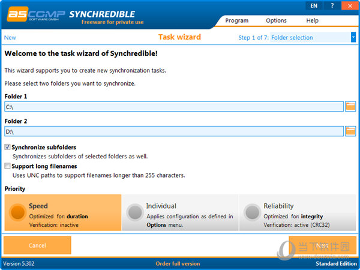Click the New link
This screenshot has width=360, height=270.
[x=10, y=38]
